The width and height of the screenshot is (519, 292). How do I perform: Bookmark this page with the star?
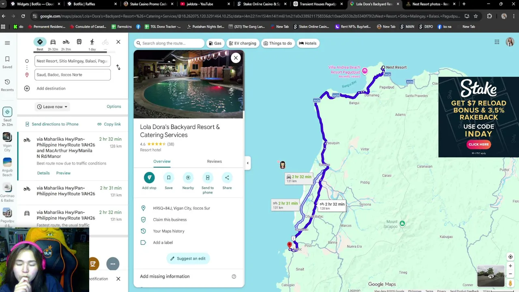[476, 16]
